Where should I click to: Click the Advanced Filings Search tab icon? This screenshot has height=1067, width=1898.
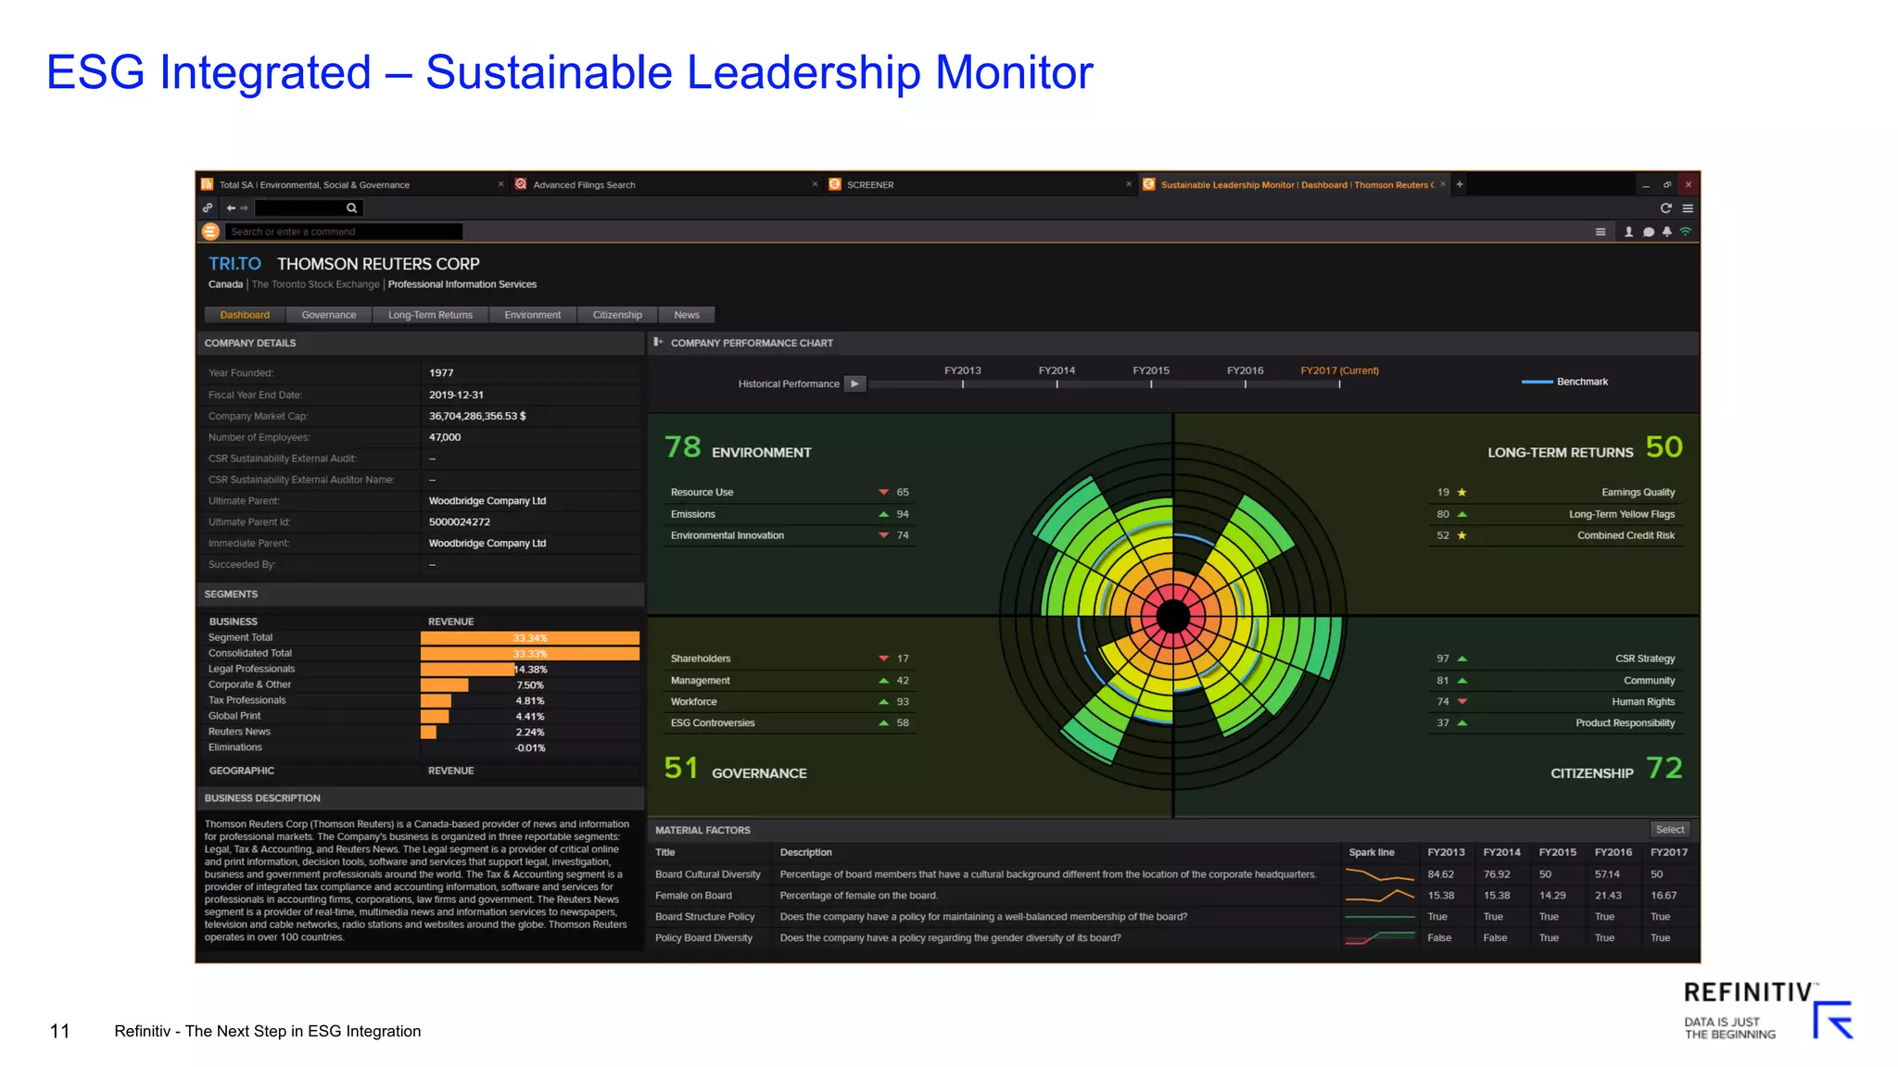point(521,184)
